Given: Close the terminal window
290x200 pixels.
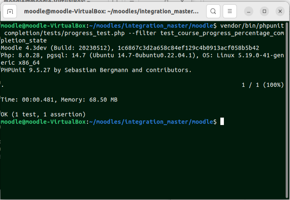Looking at the screenshot, I should tap(280, 11).
